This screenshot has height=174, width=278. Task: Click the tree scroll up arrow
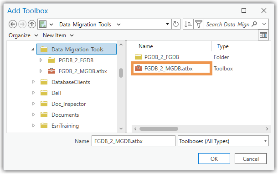121,45
